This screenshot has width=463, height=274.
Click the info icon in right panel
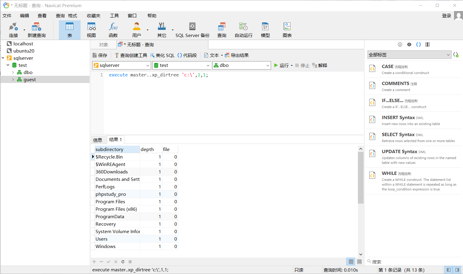[400, 44]
